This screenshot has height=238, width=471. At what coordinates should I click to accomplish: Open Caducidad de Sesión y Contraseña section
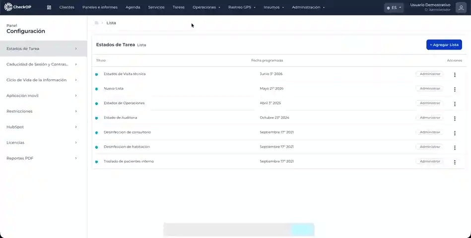pos(43,64)
